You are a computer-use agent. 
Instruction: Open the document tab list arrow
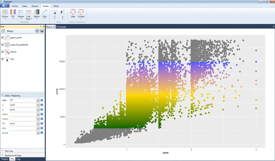tap(274, 27)
